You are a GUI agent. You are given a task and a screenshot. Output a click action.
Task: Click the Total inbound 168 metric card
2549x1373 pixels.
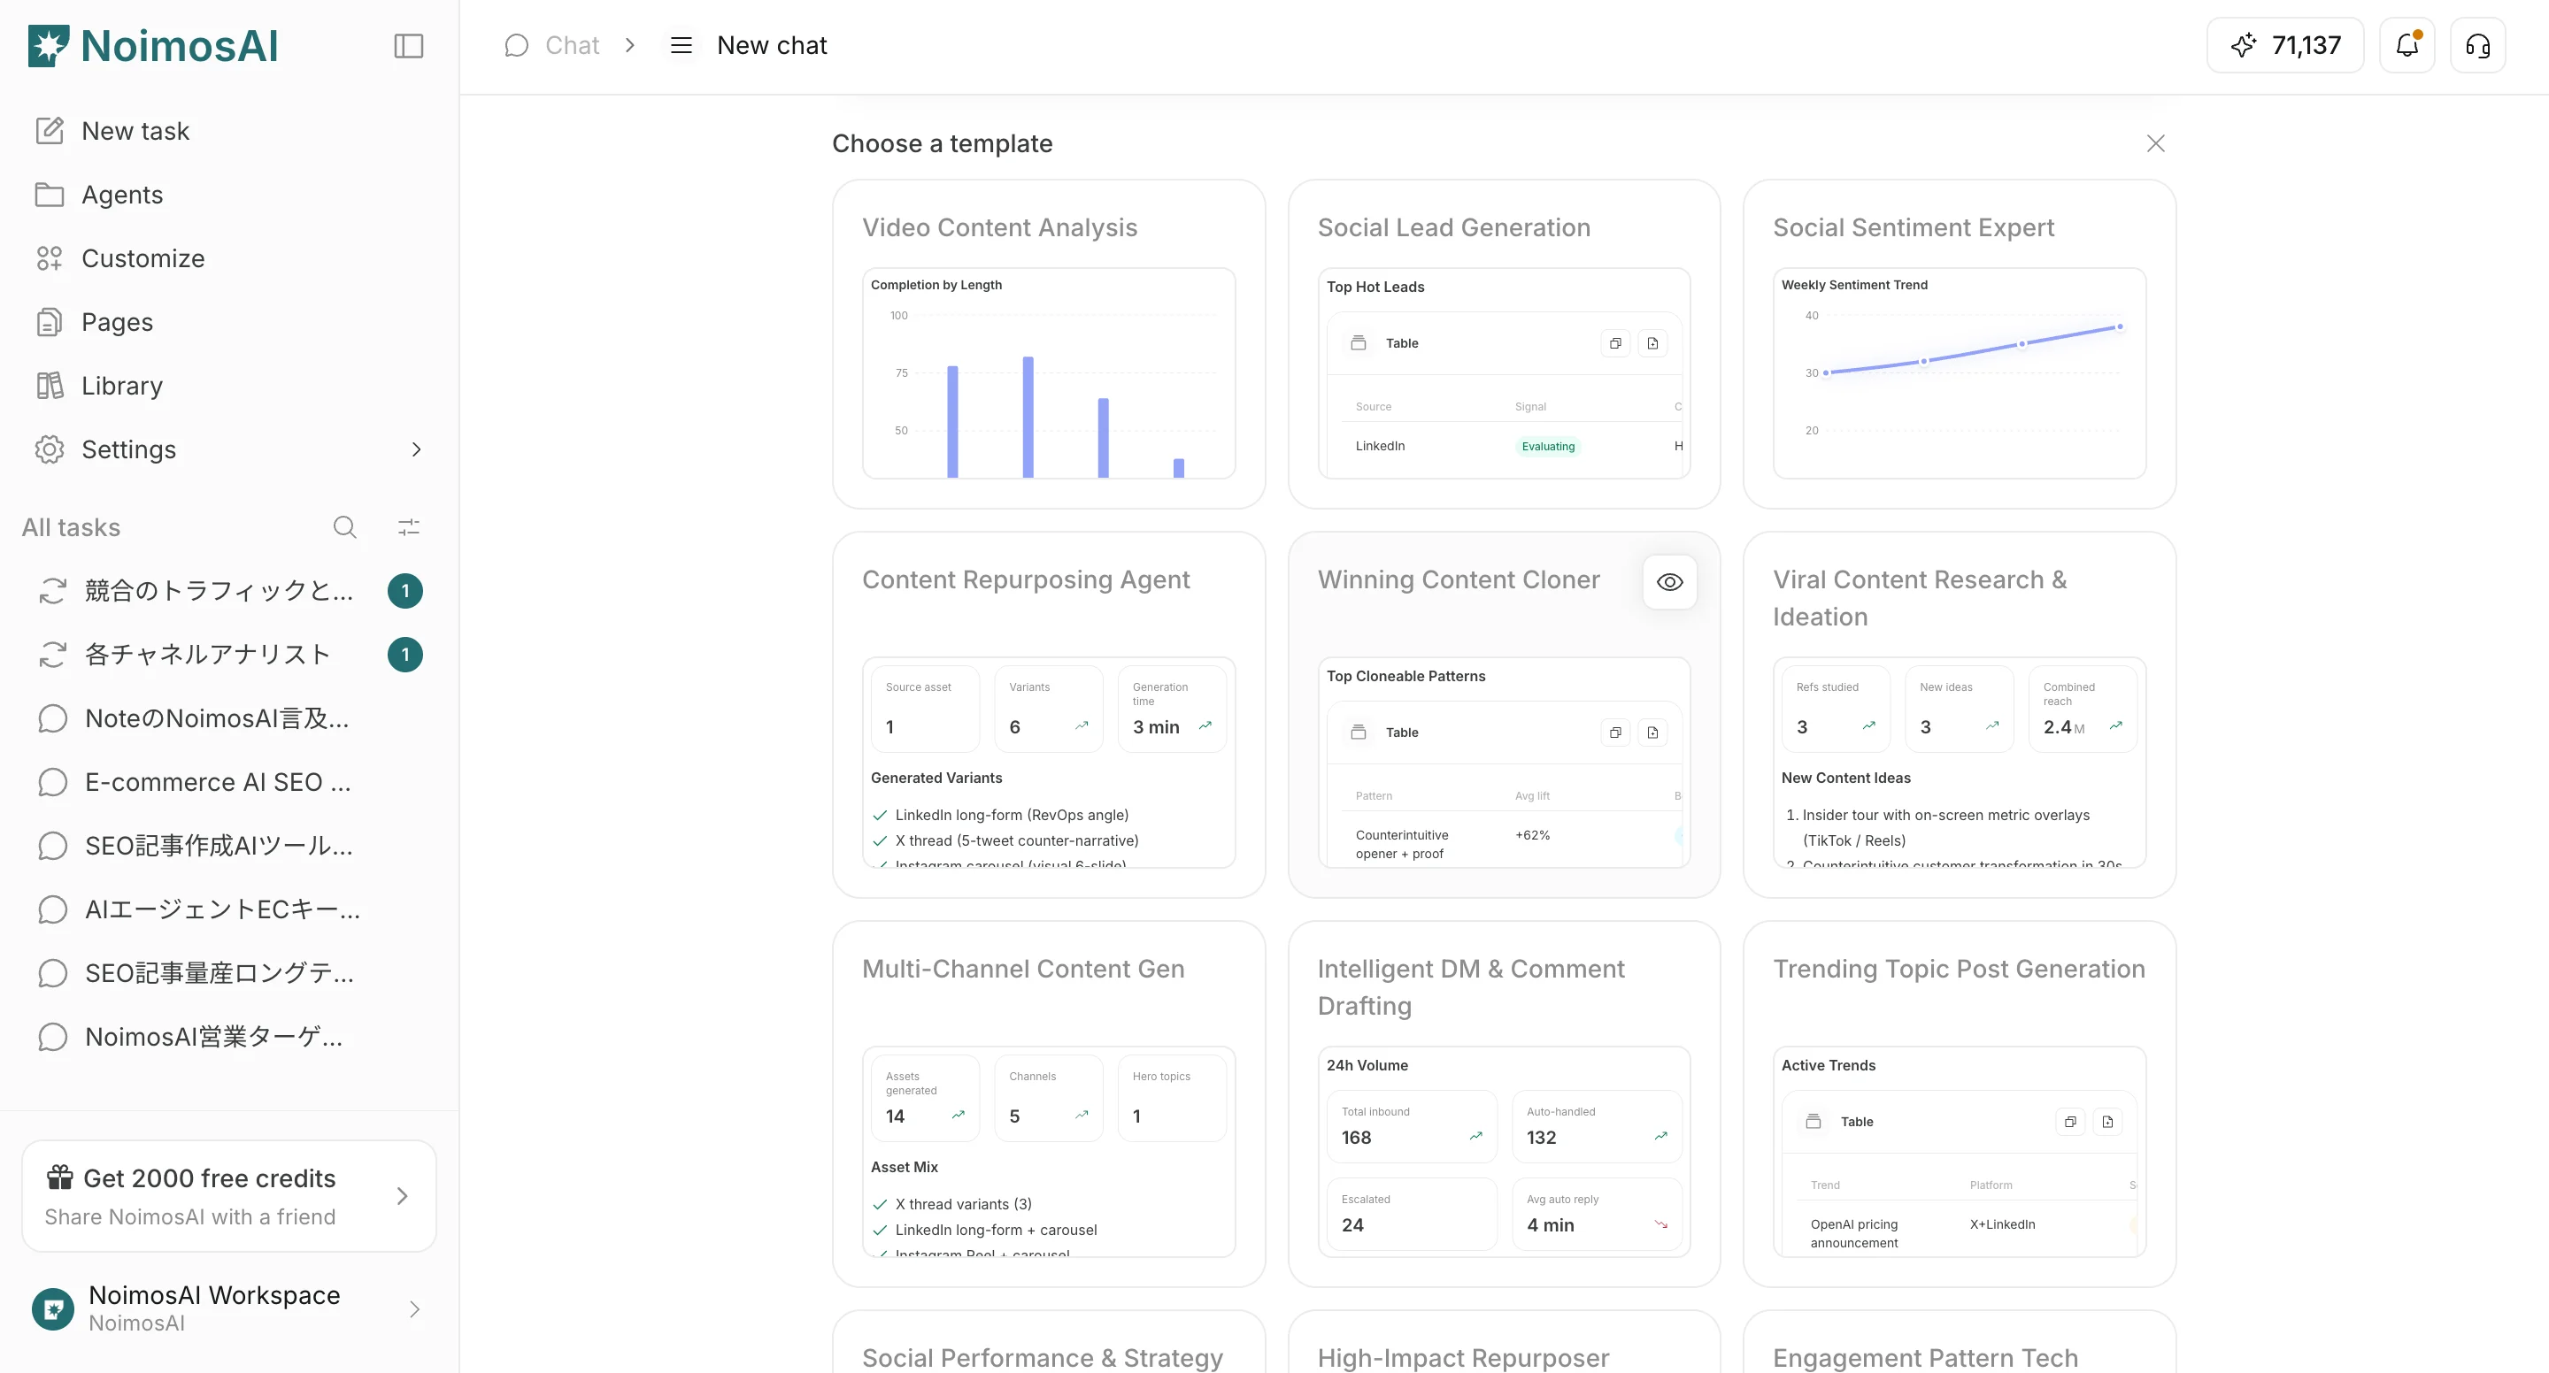pyautogui.click(x=1411, y=1125)
